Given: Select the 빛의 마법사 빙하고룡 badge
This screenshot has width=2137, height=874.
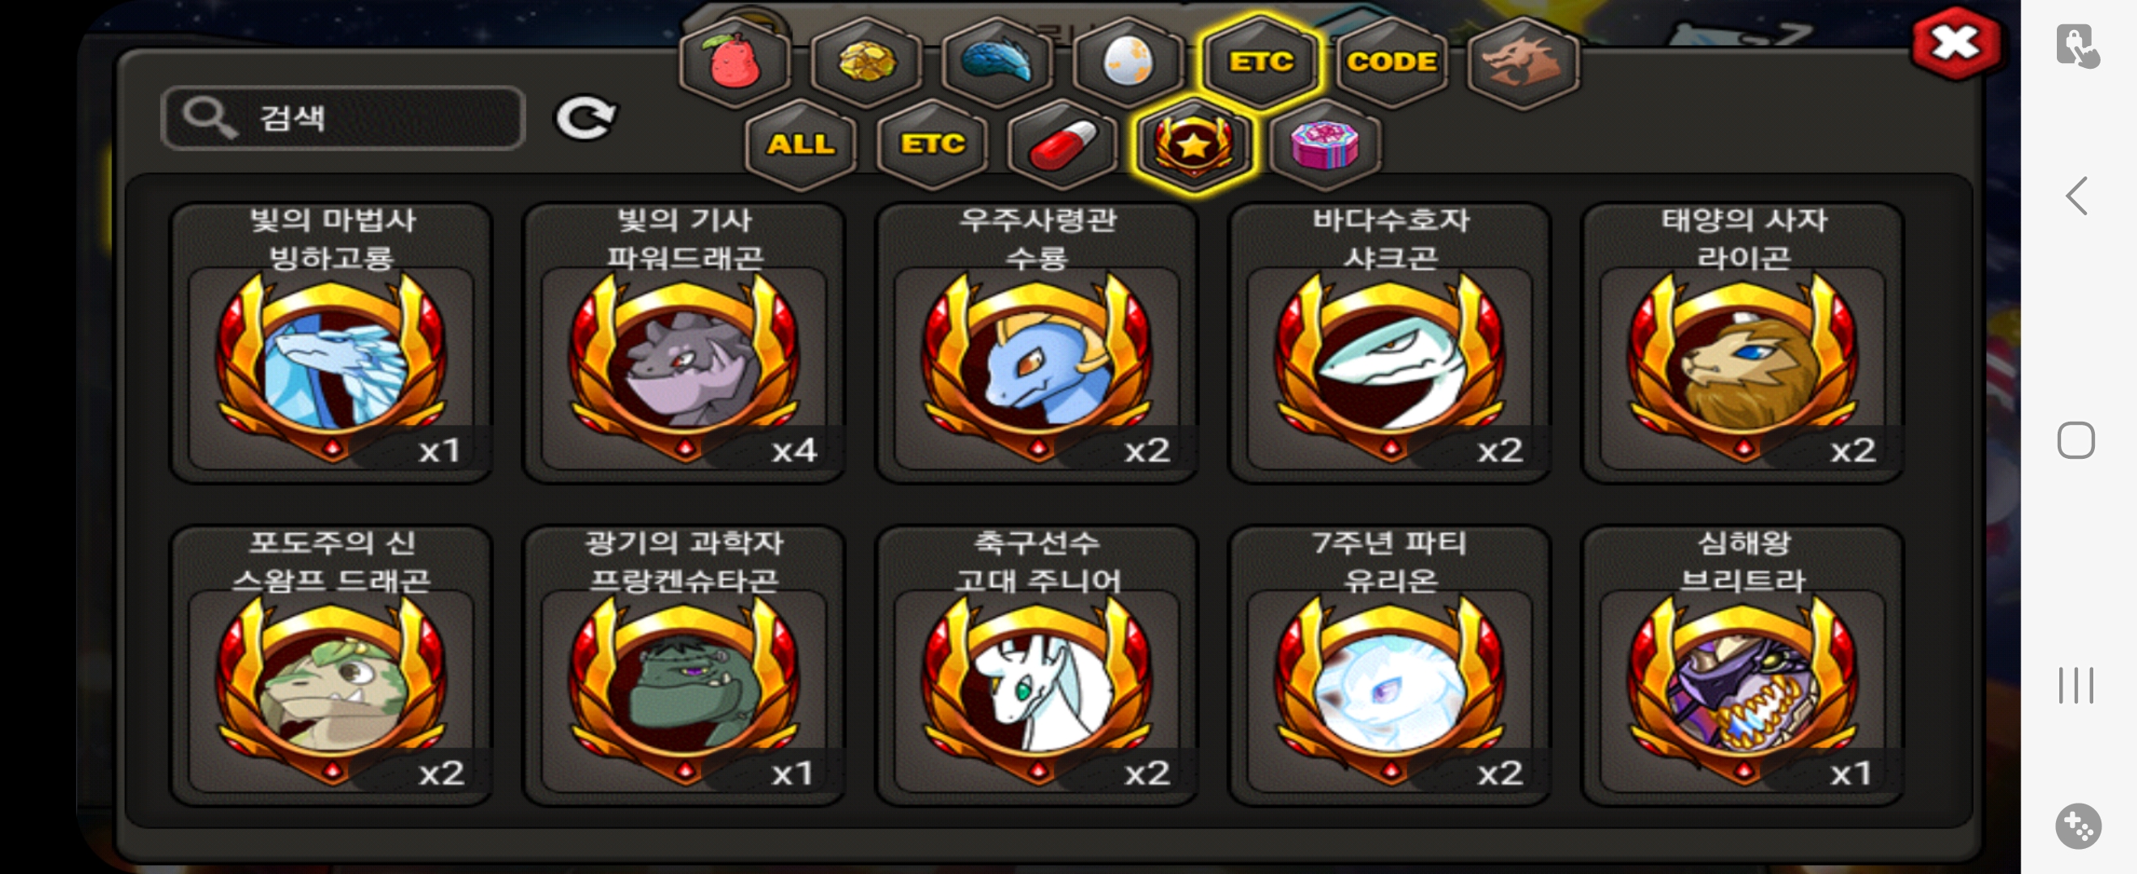Looking at the screenshot, I should (332, 342).
